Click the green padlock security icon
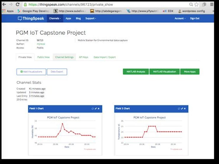 click(x=25, y=4)
